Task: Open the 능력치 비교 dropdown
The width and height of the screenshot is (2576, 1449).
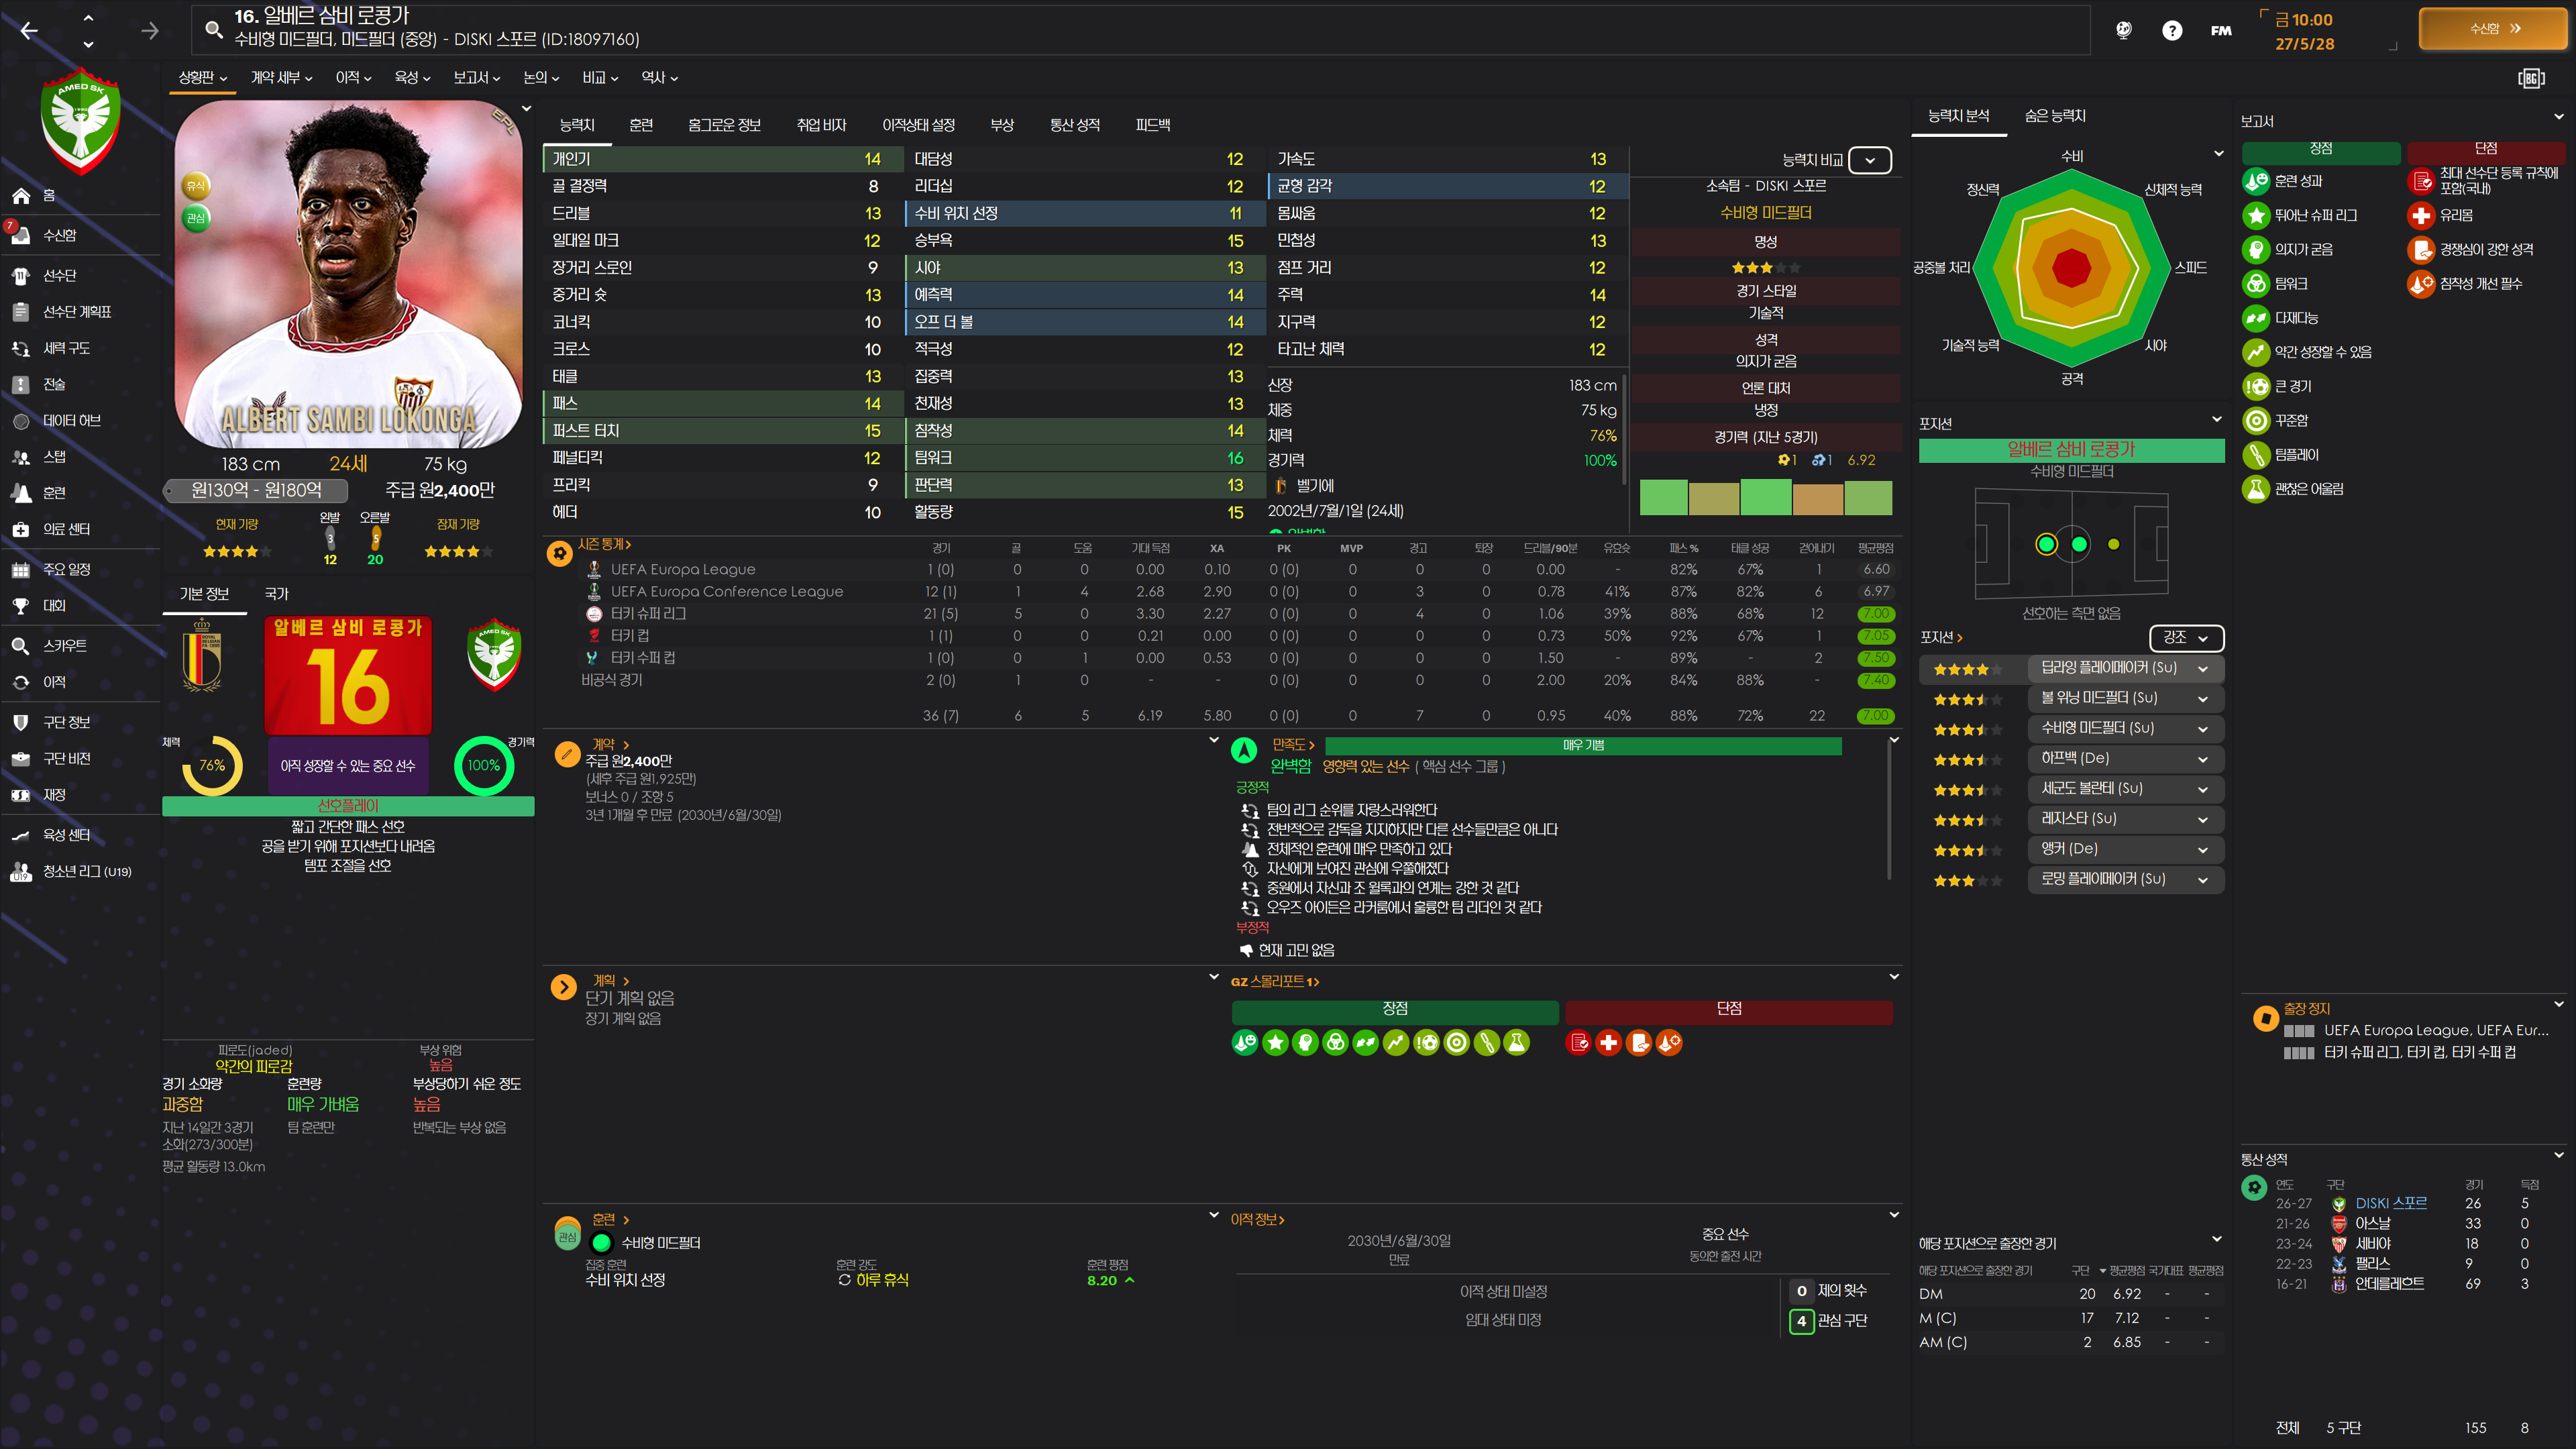Action: point(1869,160)
